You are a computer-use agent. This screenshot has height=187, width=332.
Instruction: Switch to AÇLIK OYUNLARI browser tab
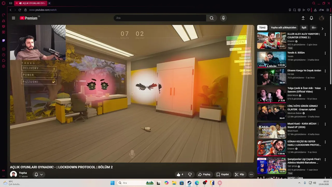click(30, 3)
